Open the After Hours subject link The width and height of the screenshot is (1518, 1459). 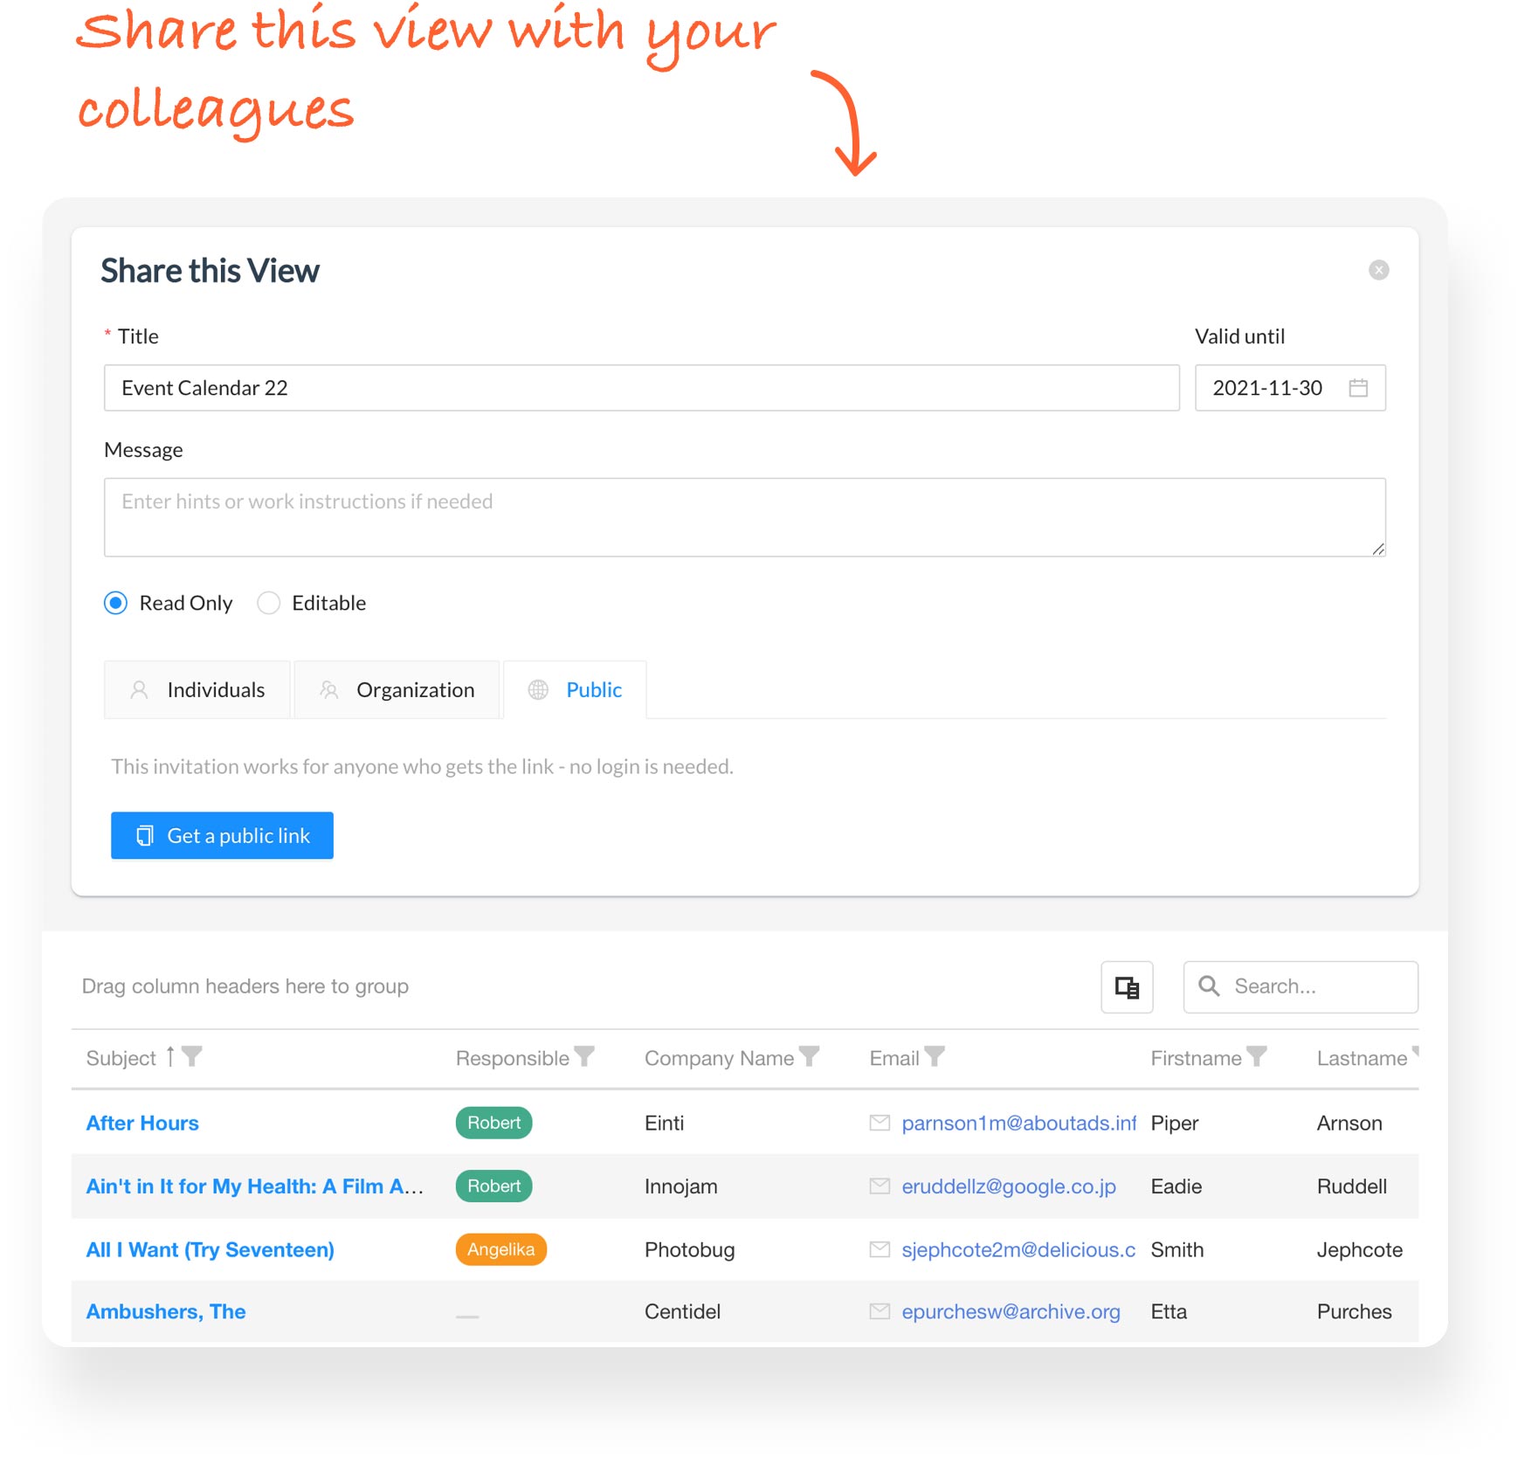point(142,1124)
